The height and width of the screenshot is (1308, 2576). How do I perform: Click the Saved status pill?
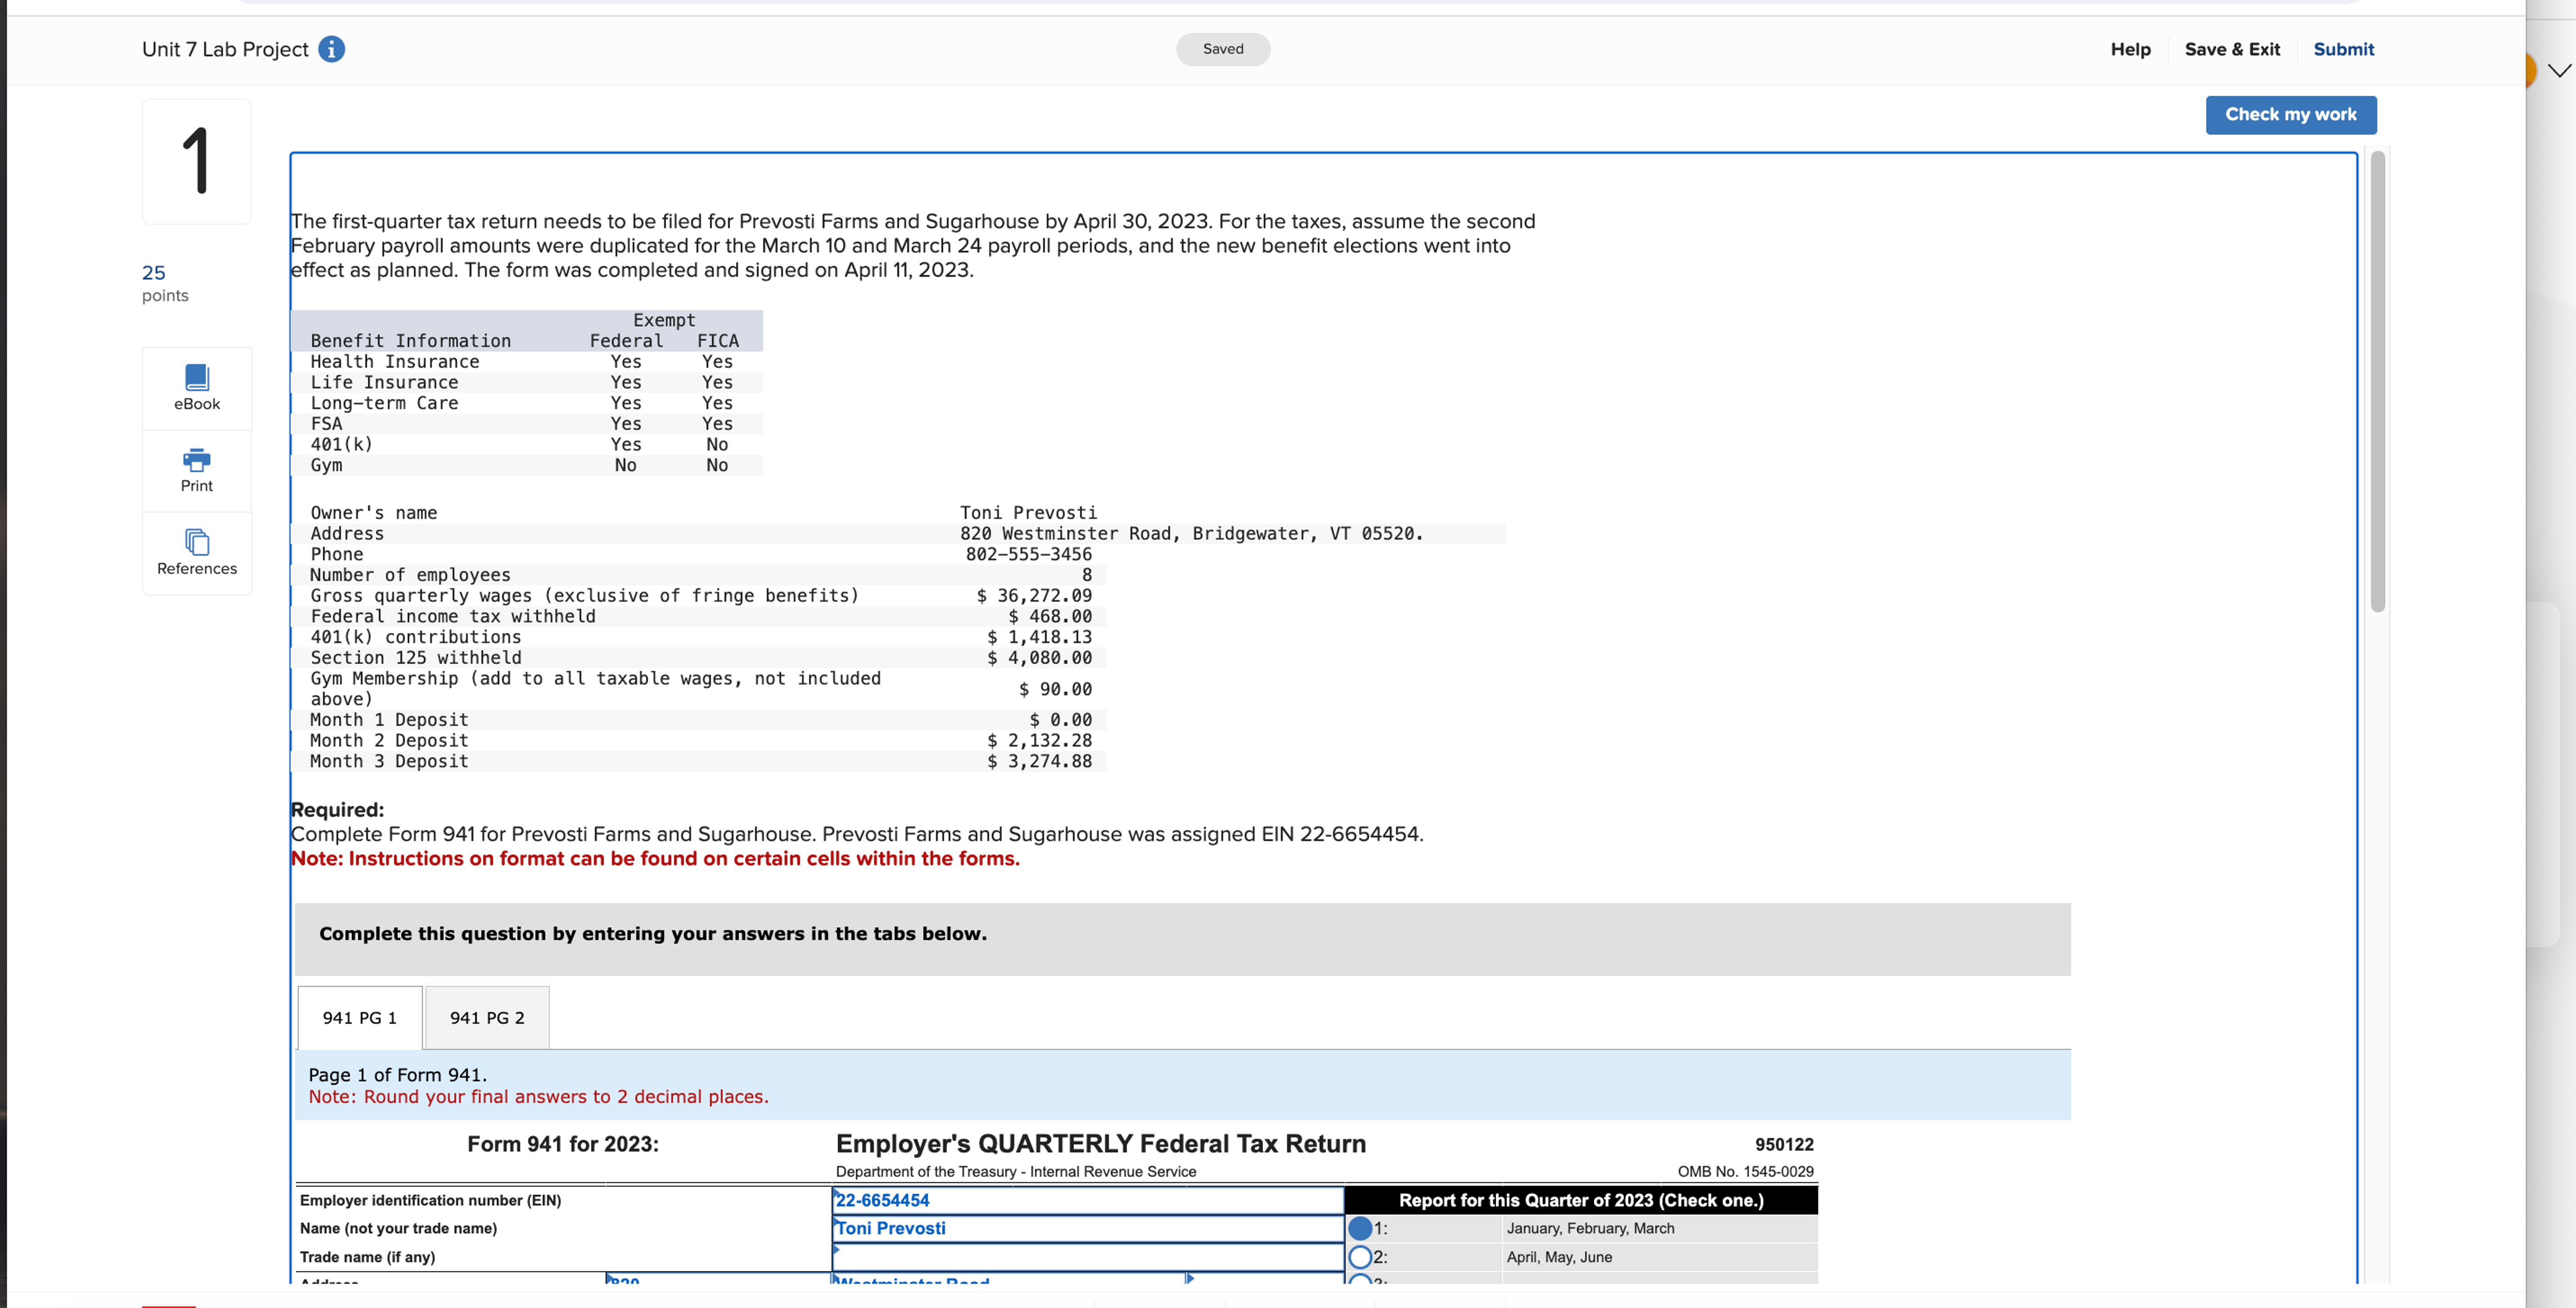pos(1223,49)
